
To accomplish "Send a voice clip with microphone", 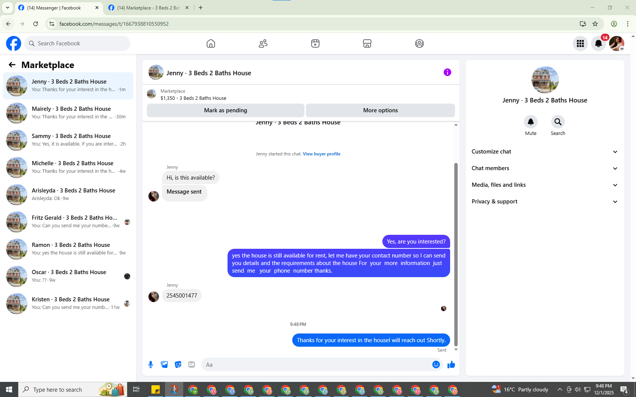I will click(151, 364).
